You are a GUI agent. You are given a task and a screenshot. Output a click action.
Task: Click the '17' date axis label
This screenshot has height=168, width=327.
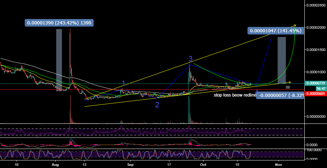(169, 164)
